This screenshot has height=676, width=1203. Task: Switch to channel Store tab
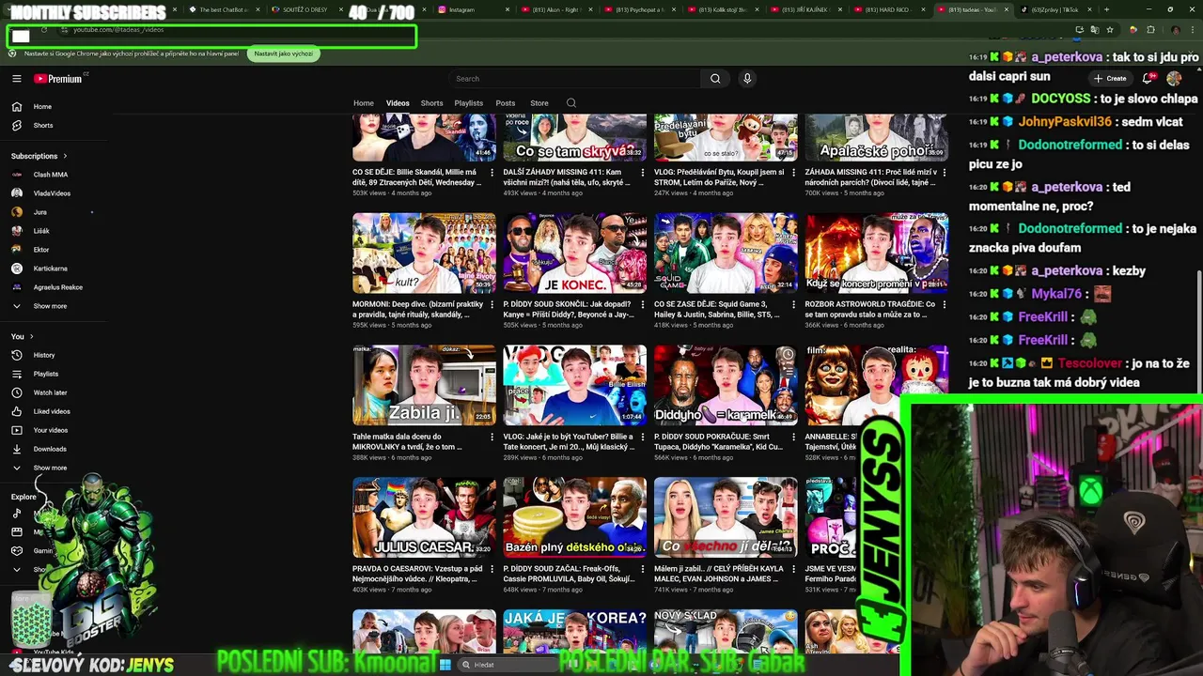pyautogui.click(x=539, y=103)
